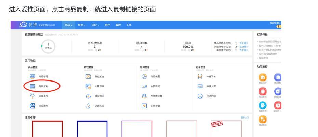Image resolution: width=318 pixels, height=137 pixels.
Task: Click teal 批量修改 icon in 功能推荐
Action: coord(263,105)
